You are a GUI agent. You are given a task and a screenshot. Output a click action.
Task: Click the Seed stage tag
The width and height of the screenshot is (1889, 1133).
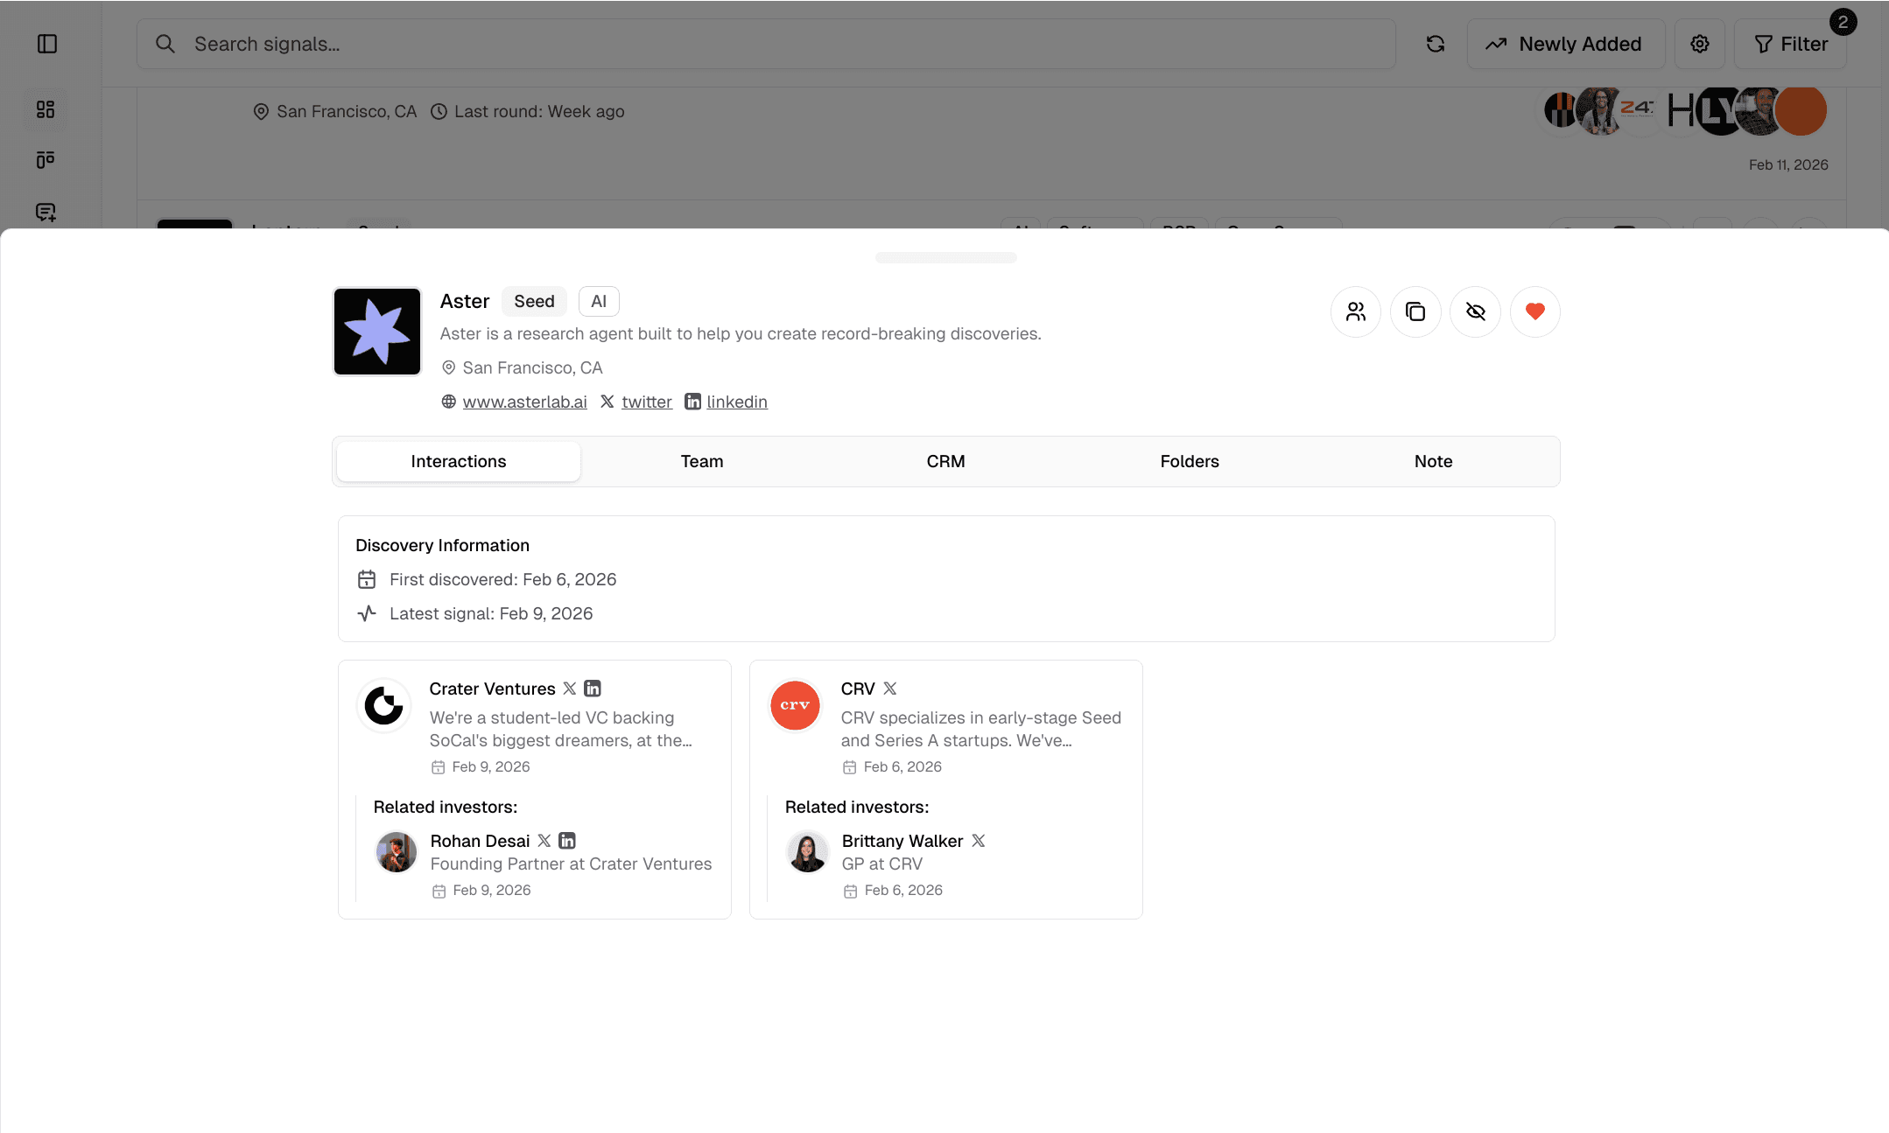click(x=534, y=301)
